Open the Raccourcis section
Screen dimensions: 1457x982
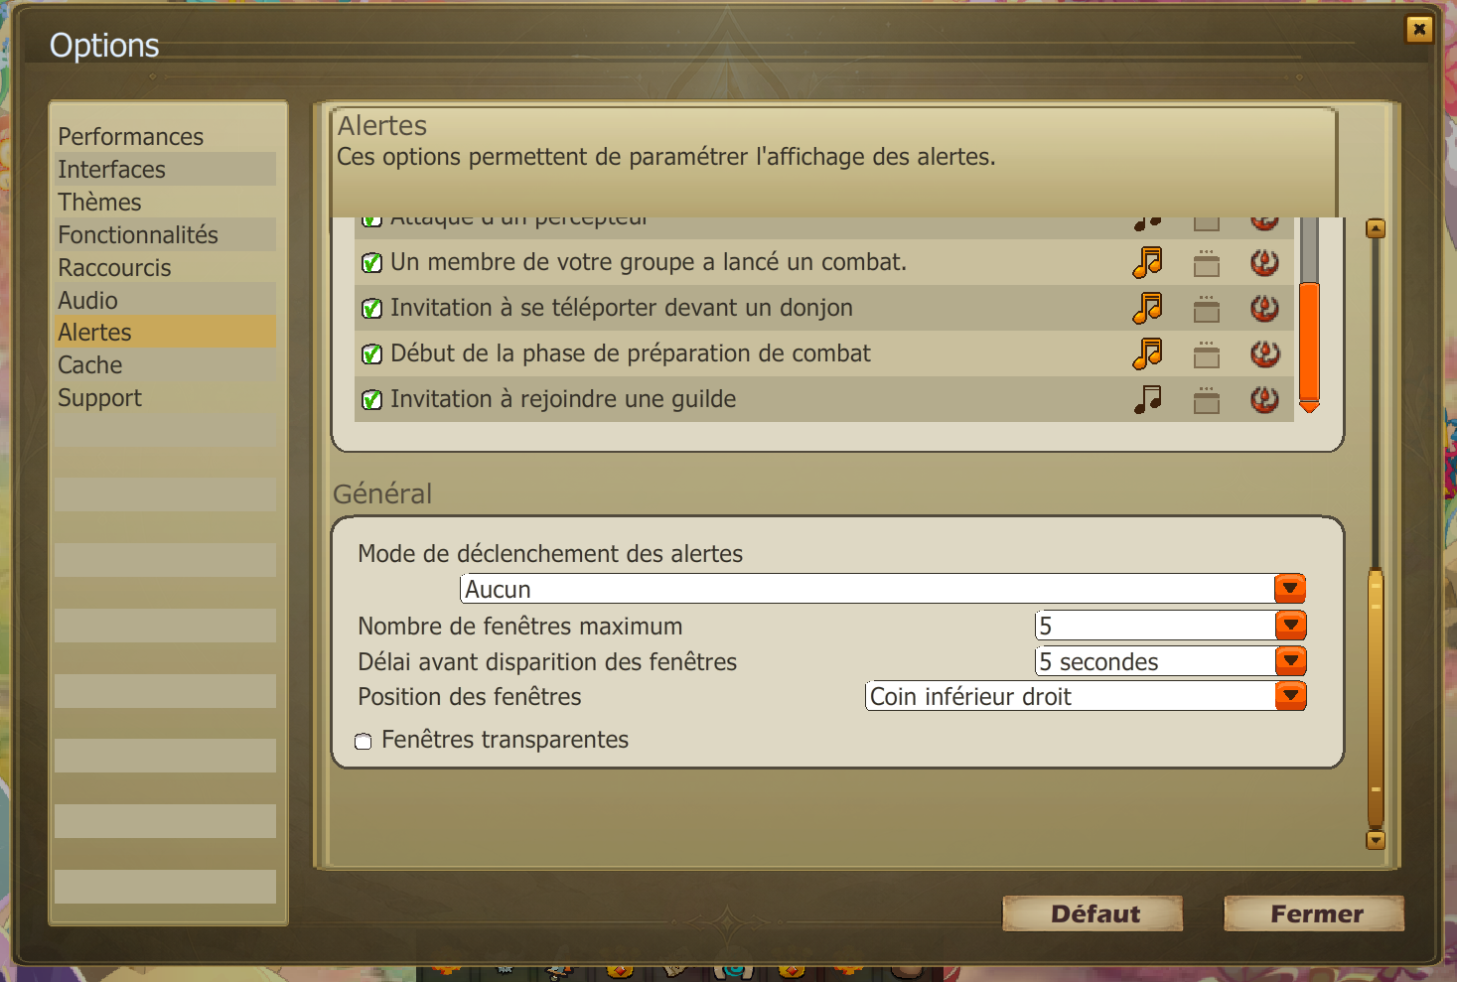point(165,267)
